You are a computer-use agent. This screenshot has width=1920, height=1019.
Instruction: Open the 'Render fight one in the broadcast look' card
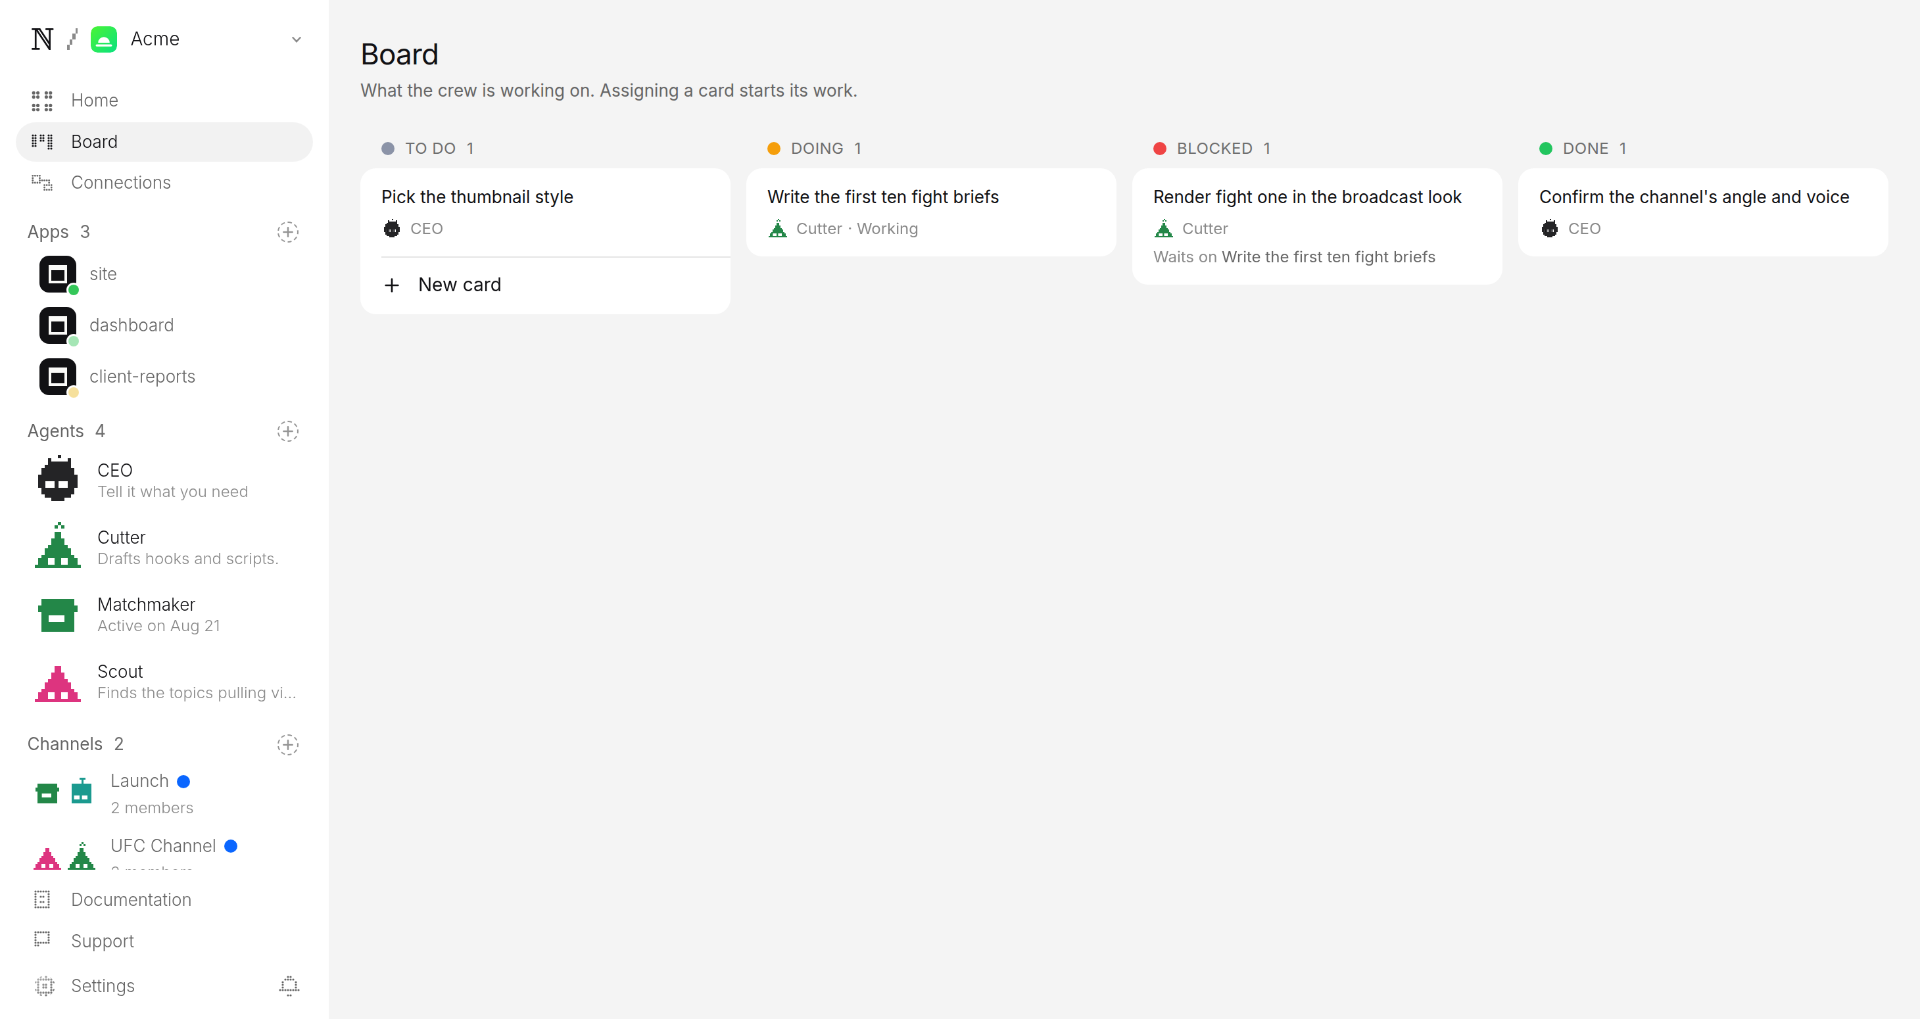[x=1316, y=226]
